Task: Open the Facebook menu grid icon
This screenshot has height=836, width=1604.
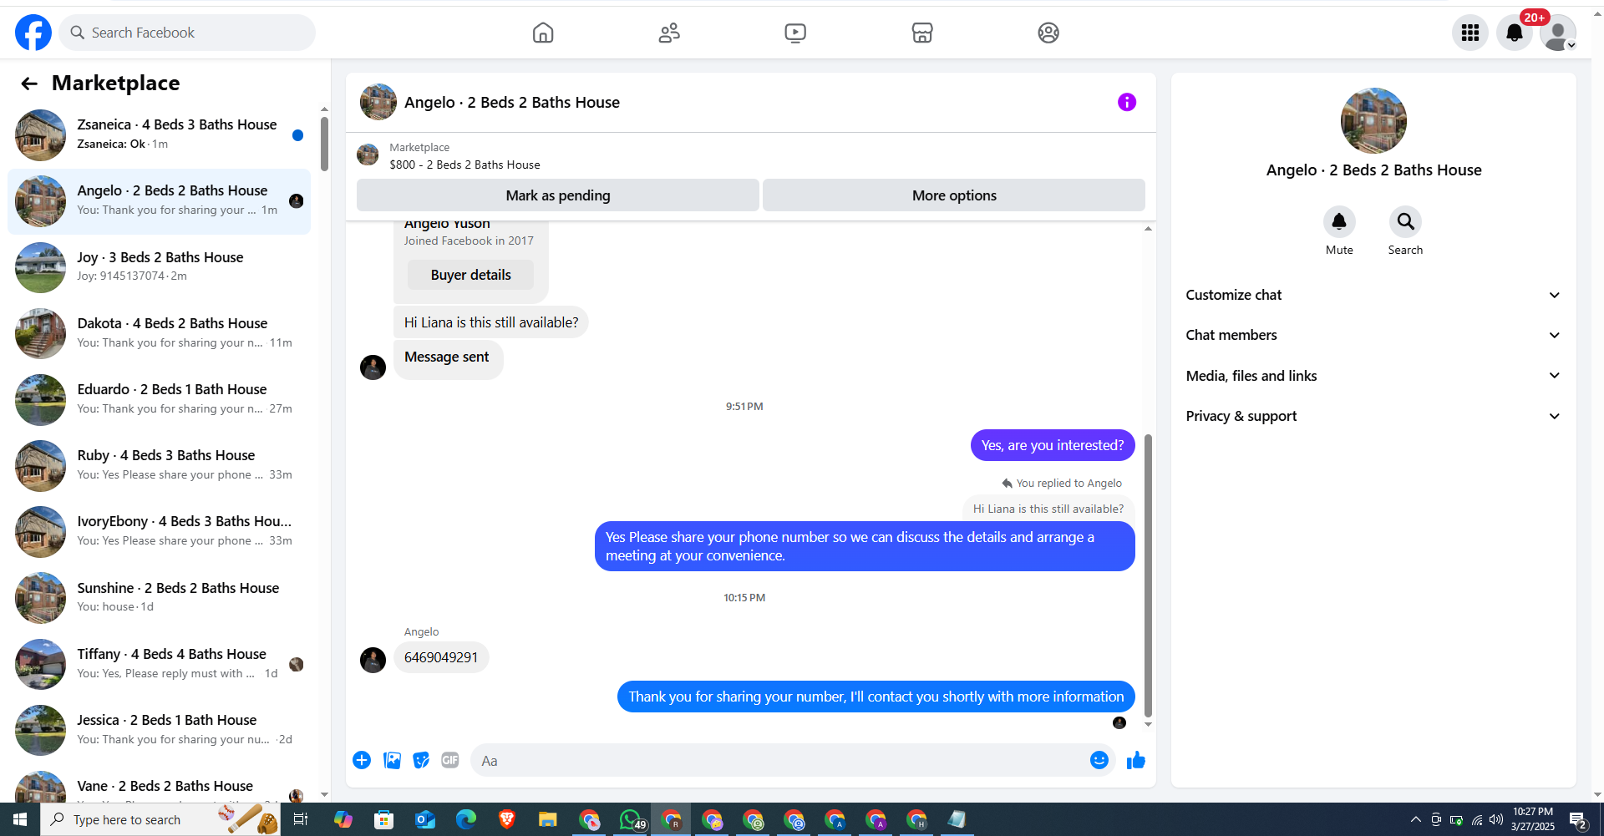Action: pos(1470,33)
